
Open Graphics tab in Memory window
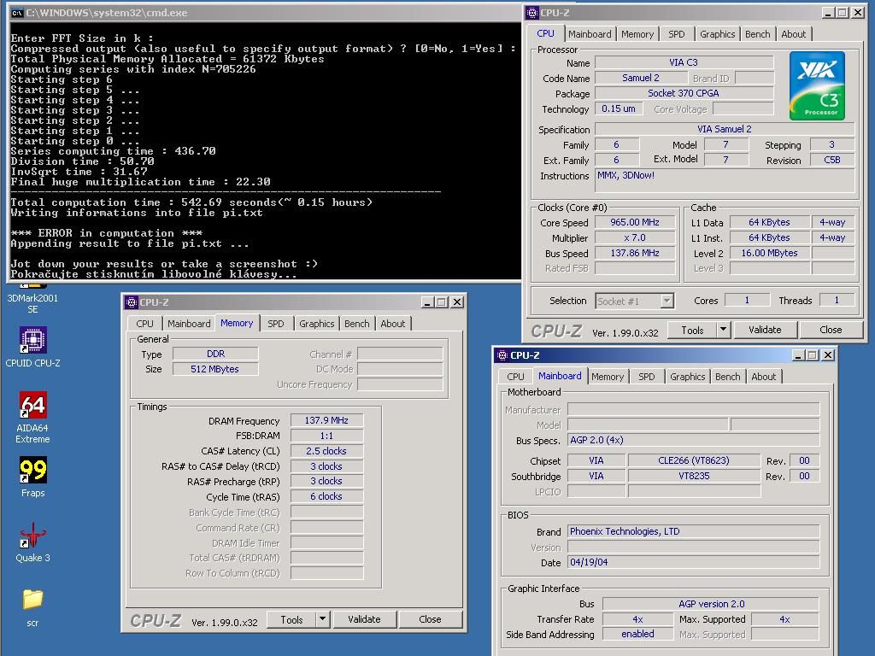click(x=316, y=324)
